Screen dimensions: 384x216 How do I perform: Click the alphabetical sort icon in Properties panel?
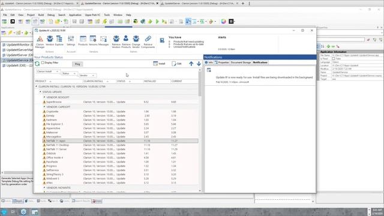pos(323,46)
